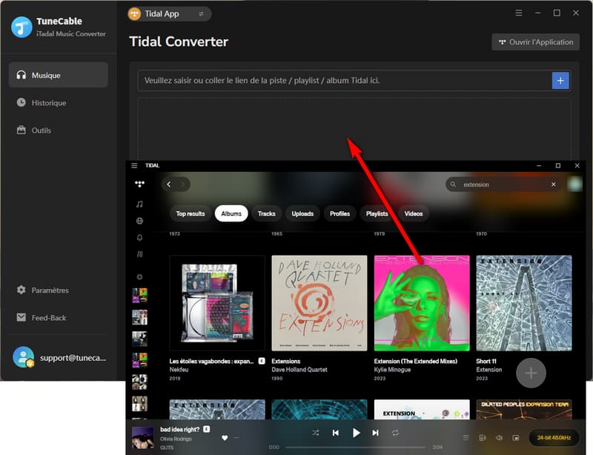This screenshot has height=455, width=593.
Task: Select the Top results tab
Action: [191, 213]
